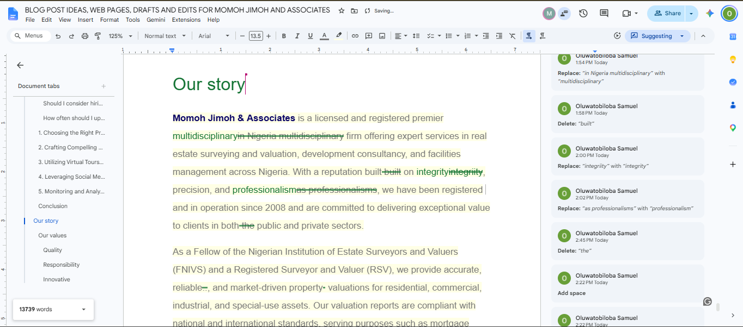
Task: Toggle italic formatting
Action: 297,36
